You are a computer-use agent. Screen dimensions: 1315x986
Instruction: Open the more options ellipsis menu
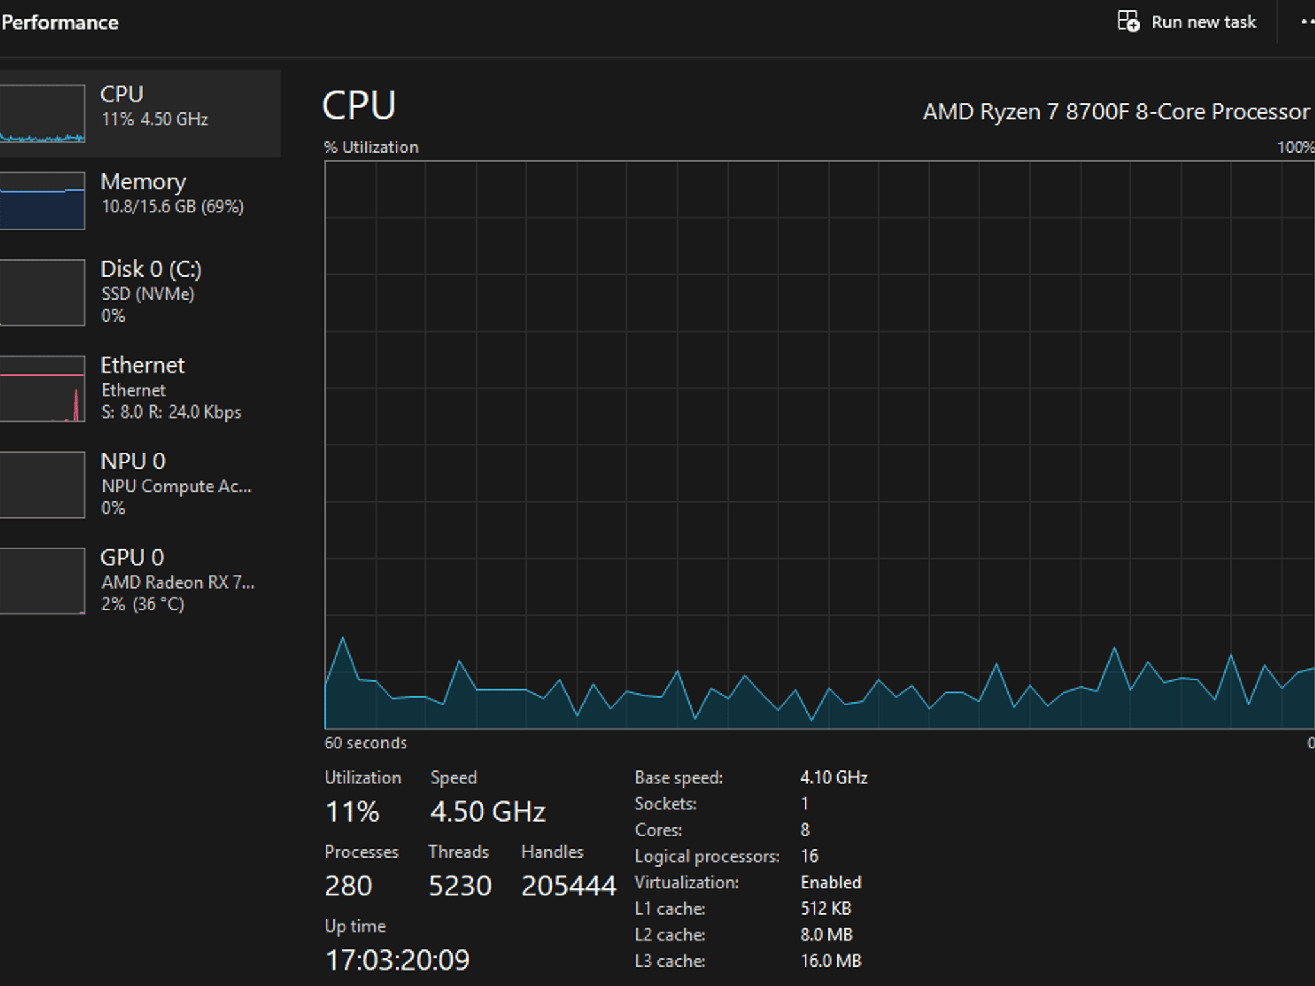[x=1307, y=22]
